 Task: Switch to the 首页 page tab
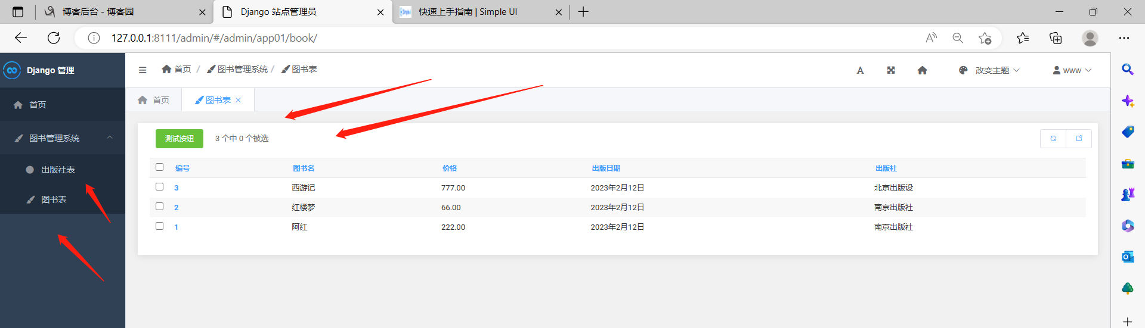pos(154,100)
